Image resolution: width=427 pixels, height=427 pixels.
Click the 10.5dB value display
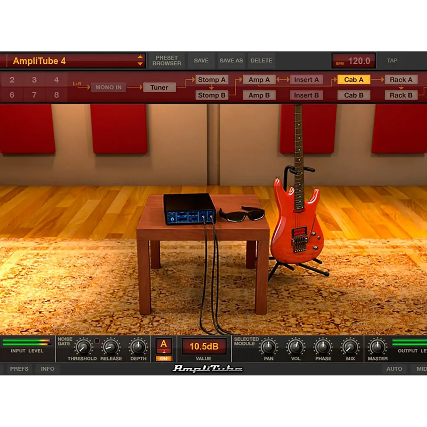tap(204, 346)
